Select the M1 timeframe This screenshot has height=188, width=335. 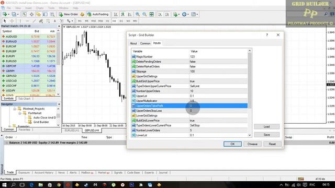80,21
